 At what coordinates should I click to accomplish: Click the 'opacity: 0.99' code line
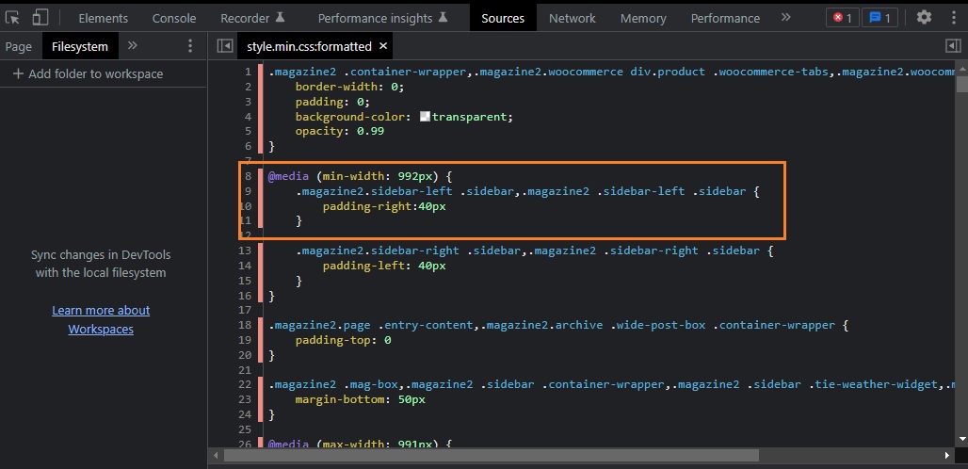339,132
